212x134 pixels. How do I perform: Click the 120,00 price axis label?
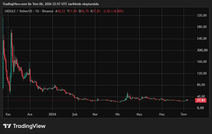click(202, 73)
